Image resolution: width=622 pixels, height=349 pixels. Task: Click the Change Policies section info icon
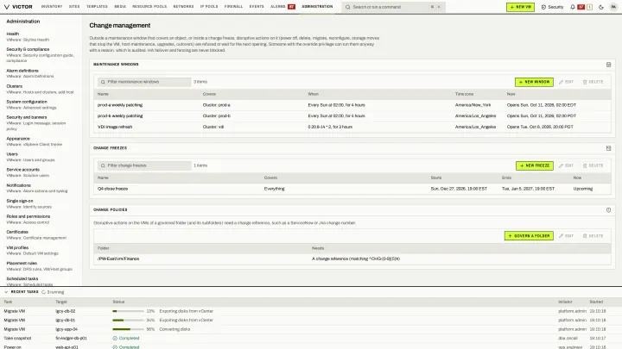[608, 210]
